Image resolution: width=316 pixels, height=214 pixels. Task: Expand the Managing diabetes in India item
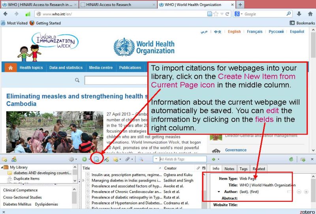click(x=83, y=180)
